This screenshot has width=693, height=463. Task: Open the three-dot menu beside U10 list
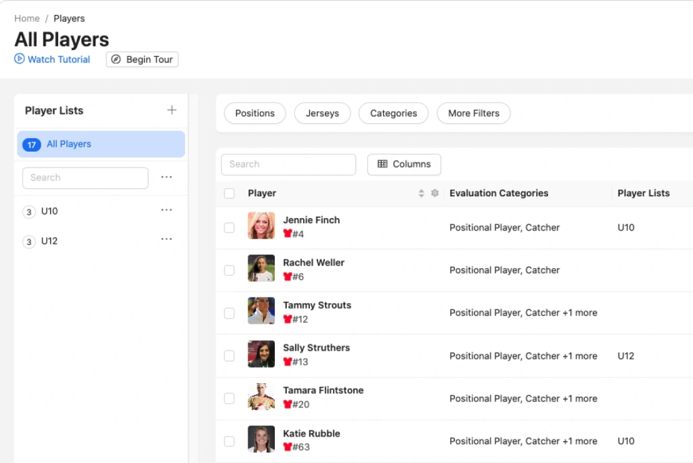[166, 211]
